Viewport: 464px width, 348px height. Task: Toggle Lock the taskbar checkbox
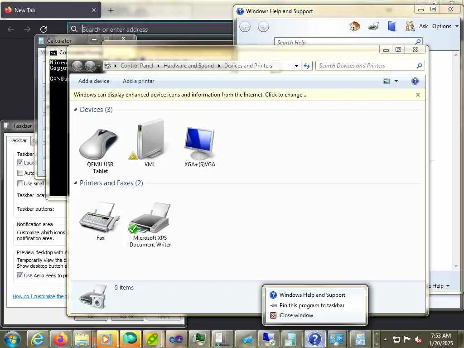(x=20, y=163)
